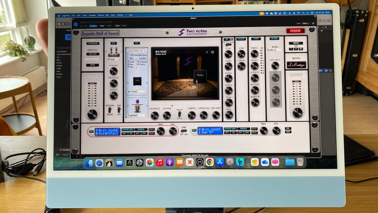Open Music app from the Dock
Image resolution: width=378 pixels, height=213 pixels.
(159, 163)
